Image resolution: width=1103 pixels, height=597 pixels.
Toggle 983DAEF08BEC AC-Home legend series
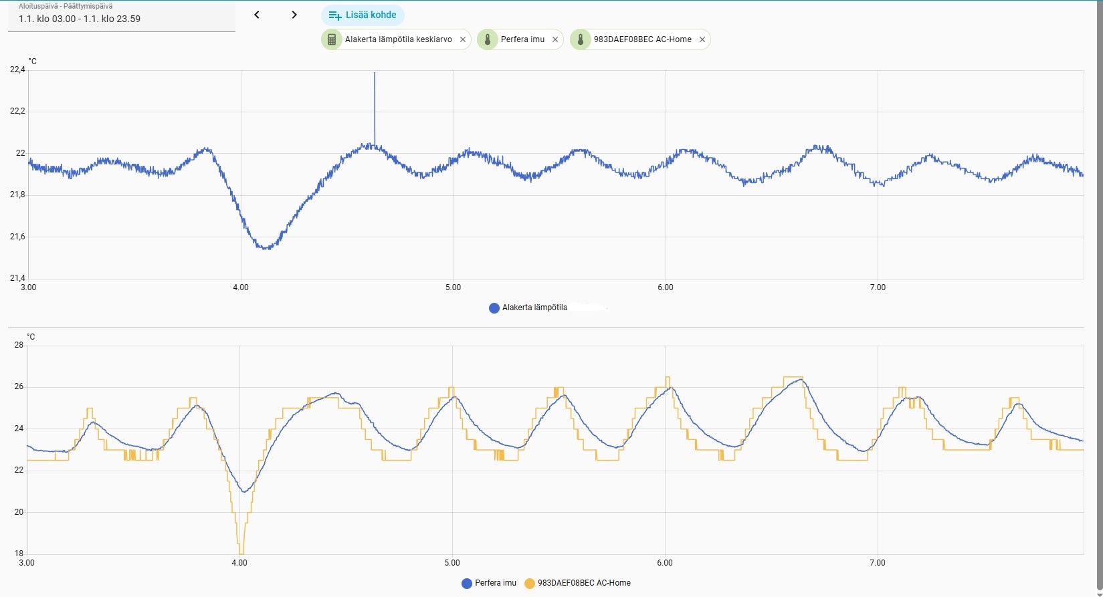tap(584, 583)
